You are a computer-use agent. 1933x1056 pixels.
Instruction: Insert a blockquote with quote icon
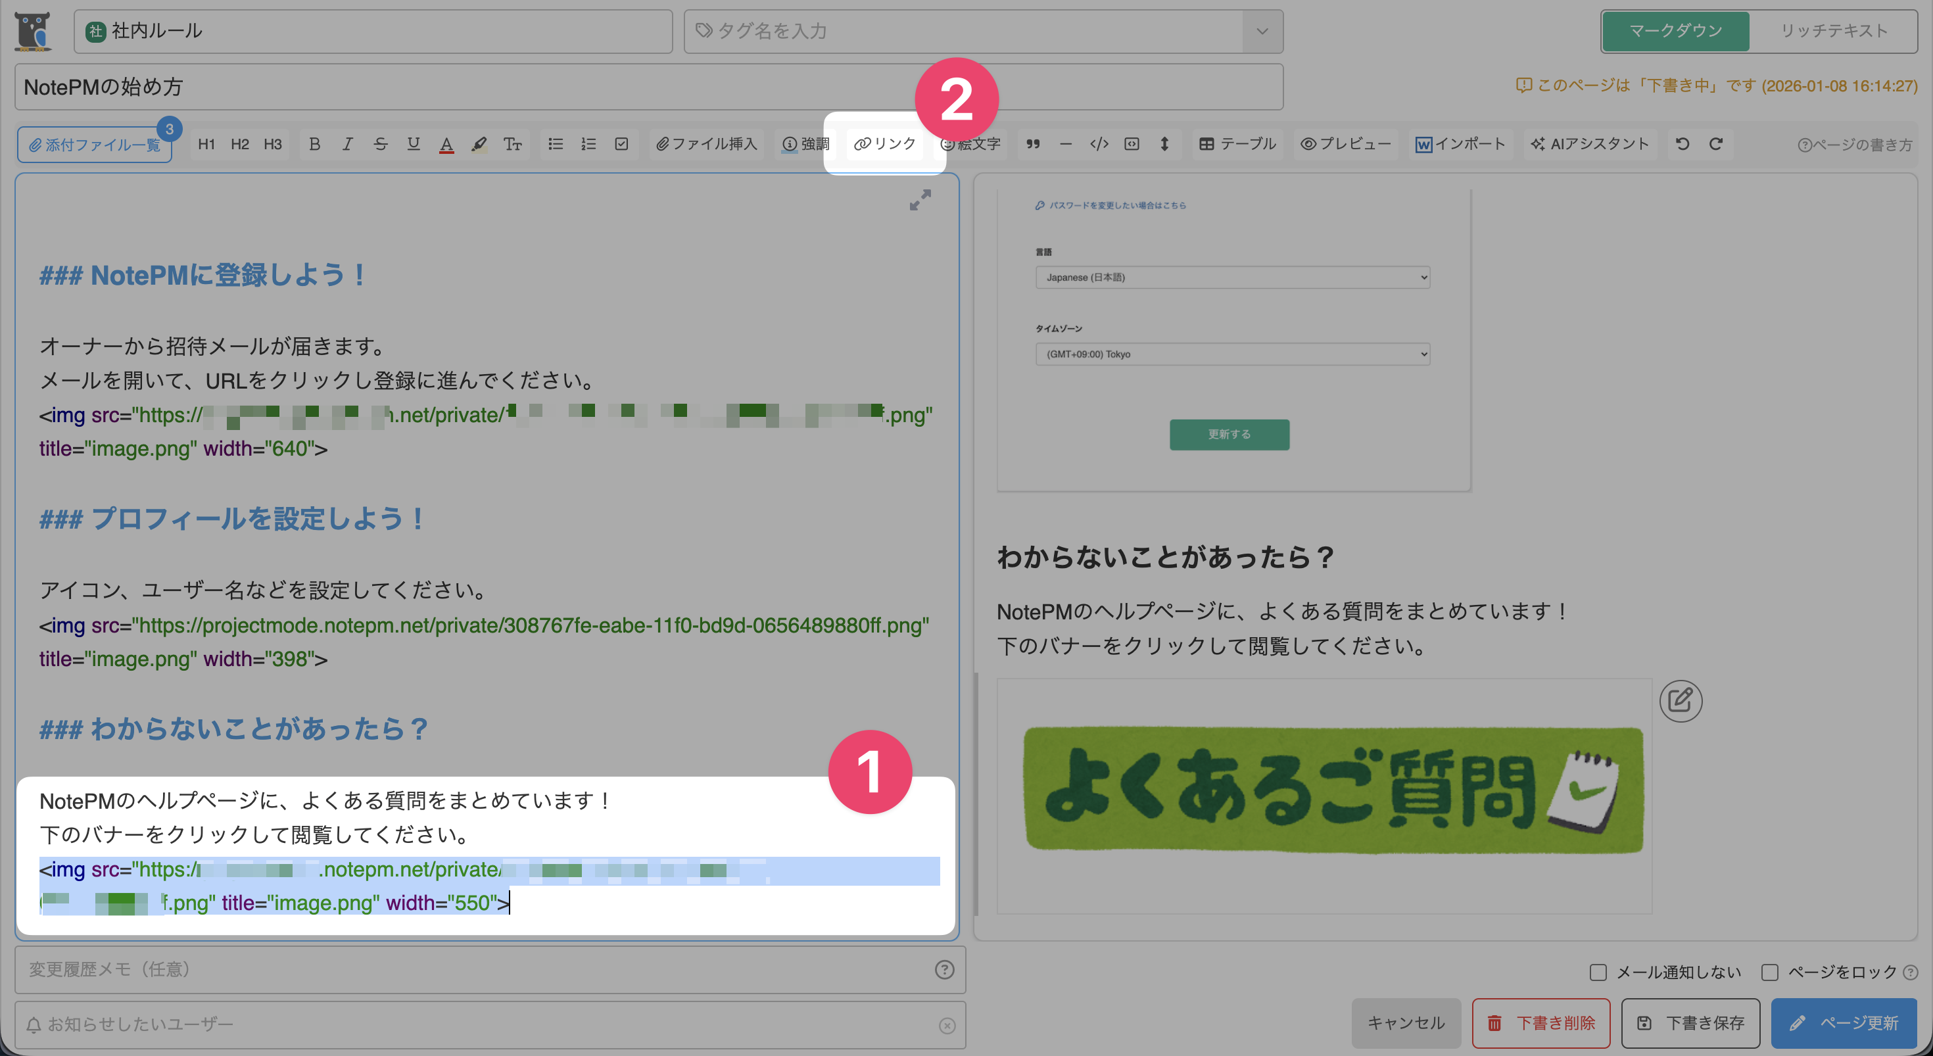pyautogui.click(x=1032, y=143)
